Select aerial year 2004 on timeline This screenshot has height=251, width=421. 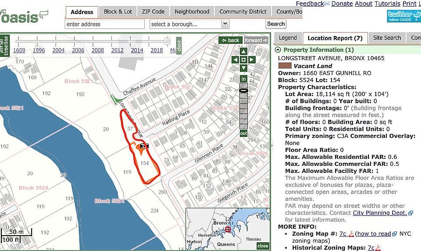(x=58, y=50)
